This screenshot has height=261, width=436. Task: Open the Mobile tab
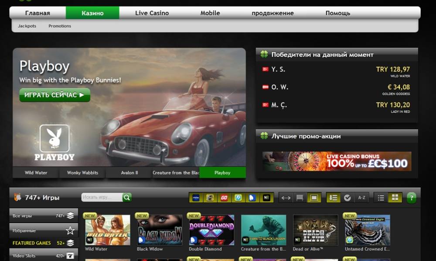click(x=210, y=13)
